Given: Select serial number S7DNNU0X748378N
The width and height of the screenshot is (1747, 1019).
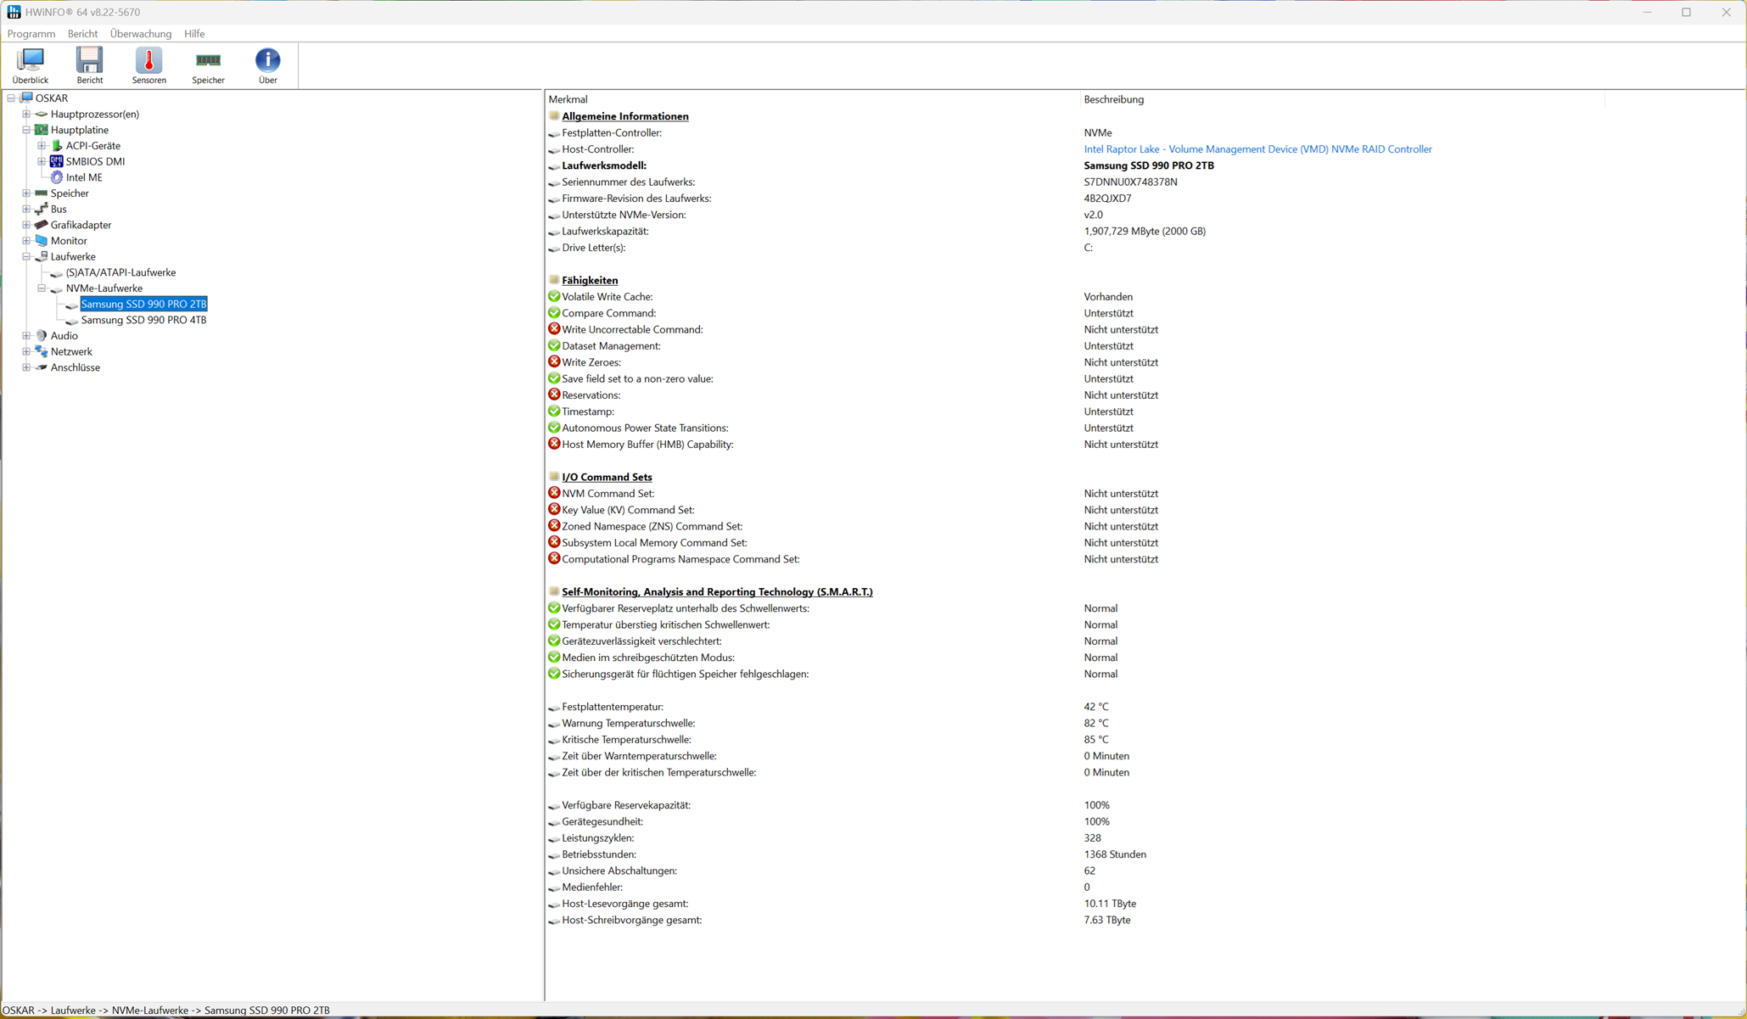Looking at the screenshot, I should pos(1130,182).
